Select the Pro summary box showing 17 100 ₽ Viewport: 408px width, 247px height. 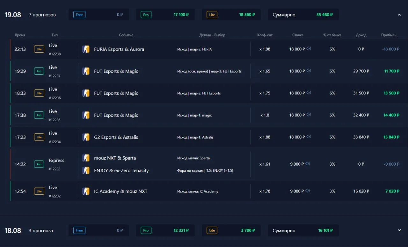165,15
